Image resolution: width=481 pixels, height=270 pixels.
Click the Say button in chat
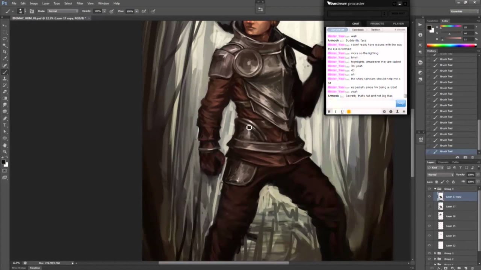[x=400, y=103]
